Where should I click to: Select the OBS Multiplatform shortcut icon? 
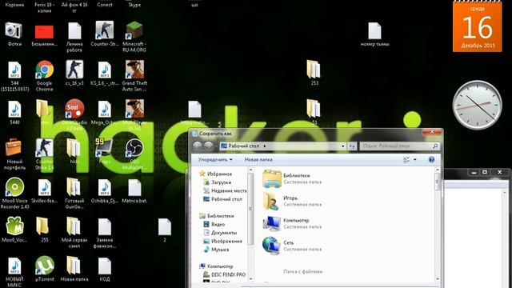coord(134,148)
